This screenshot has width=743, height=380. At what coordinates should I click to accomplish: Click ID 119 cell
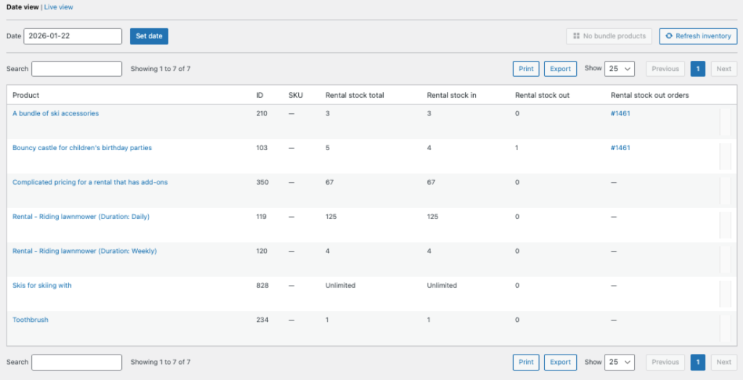(x=261, y=217)
